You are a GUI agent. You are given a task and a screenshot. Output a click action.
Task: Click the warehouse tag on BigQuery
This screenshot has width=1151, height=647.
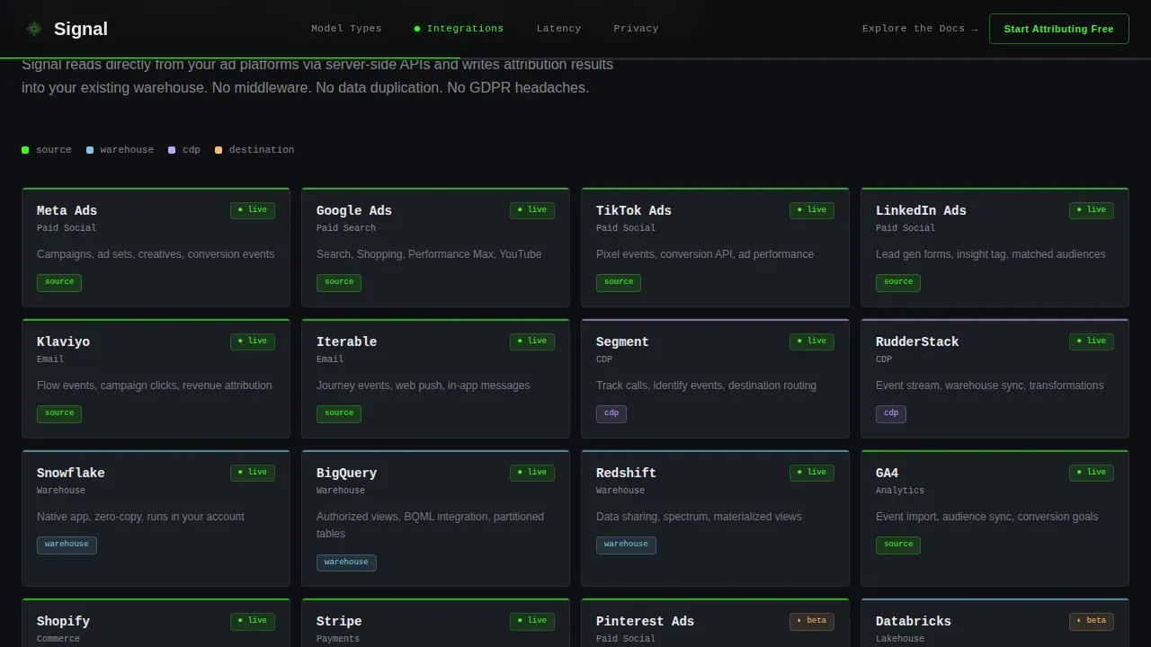tap(346, 563)
